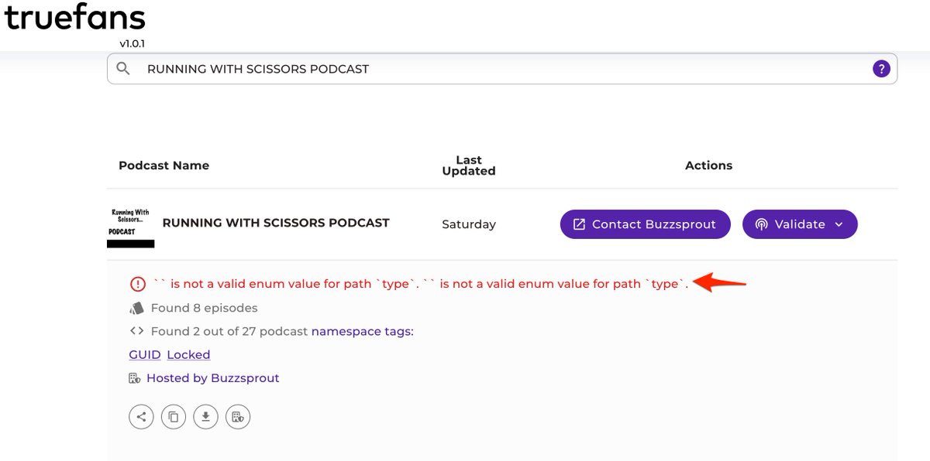The image size is (930, 461).
Task: Follow the Locked tag link
Action: pyautogui.click(x=188, y=354)
